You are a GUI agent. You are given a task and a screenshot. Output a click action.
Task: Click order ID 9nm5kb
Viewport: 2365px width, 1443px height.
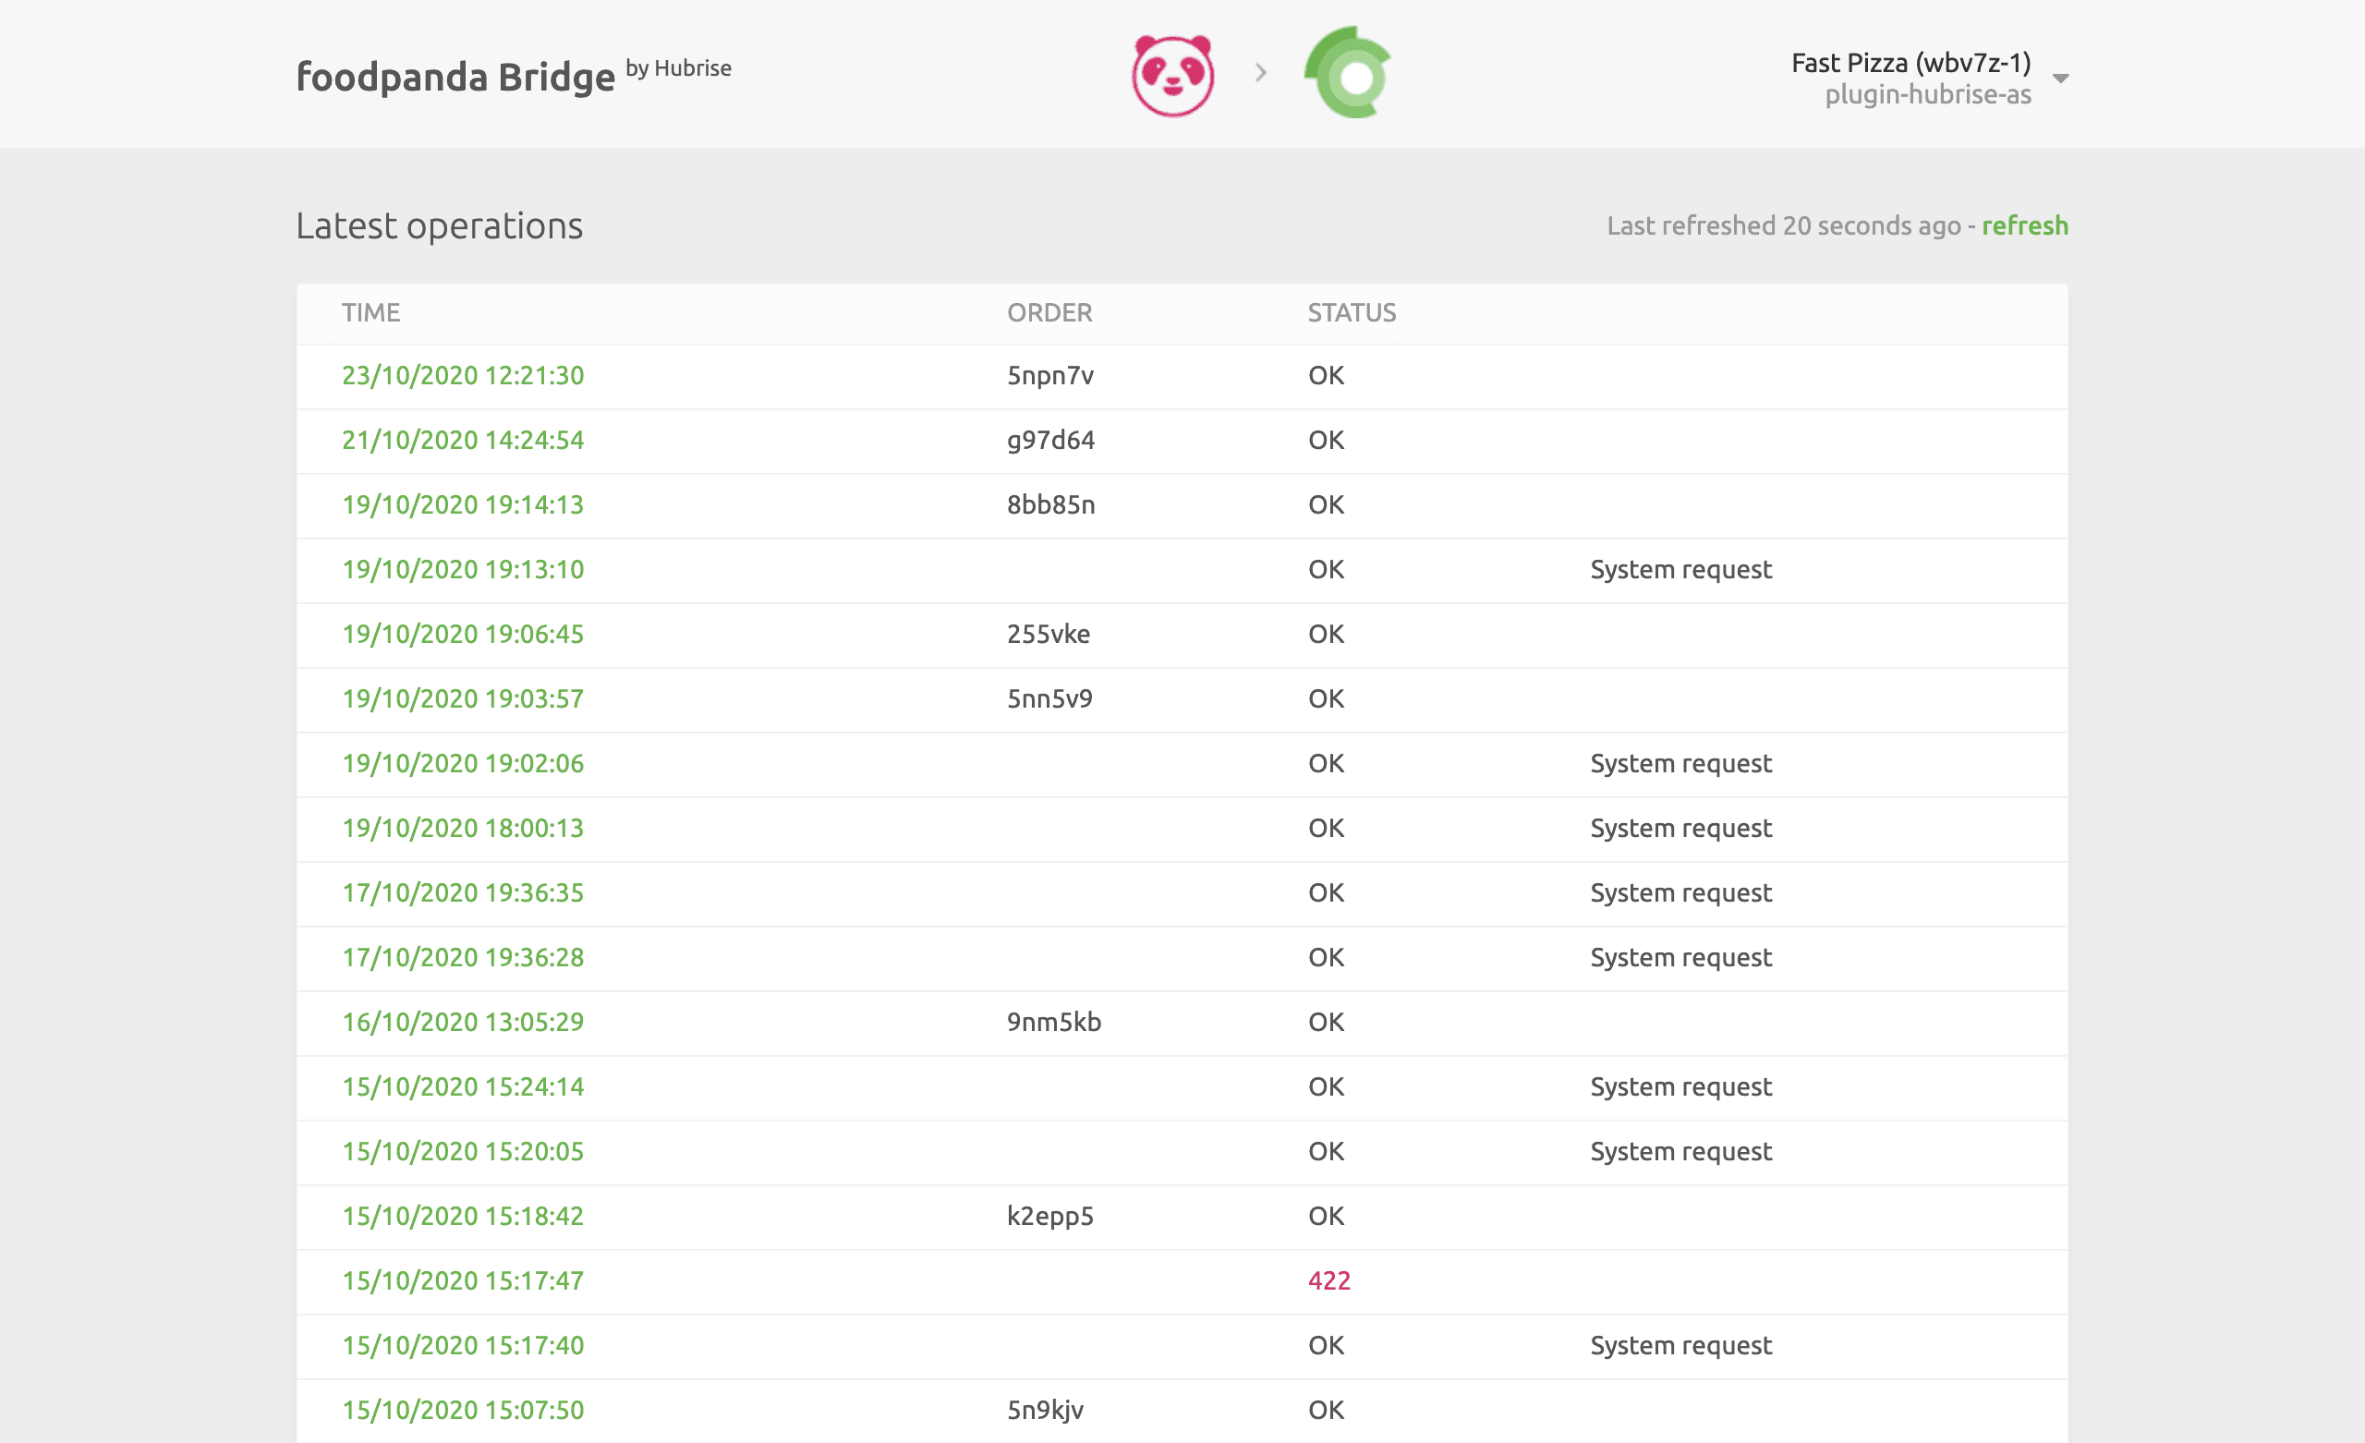(1054, 1022)
